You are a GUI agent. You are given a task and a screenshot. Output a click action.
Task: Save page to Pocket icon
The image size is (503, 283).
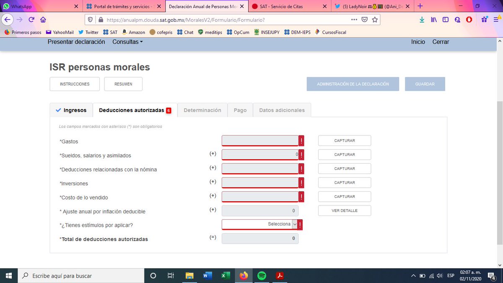365,20
